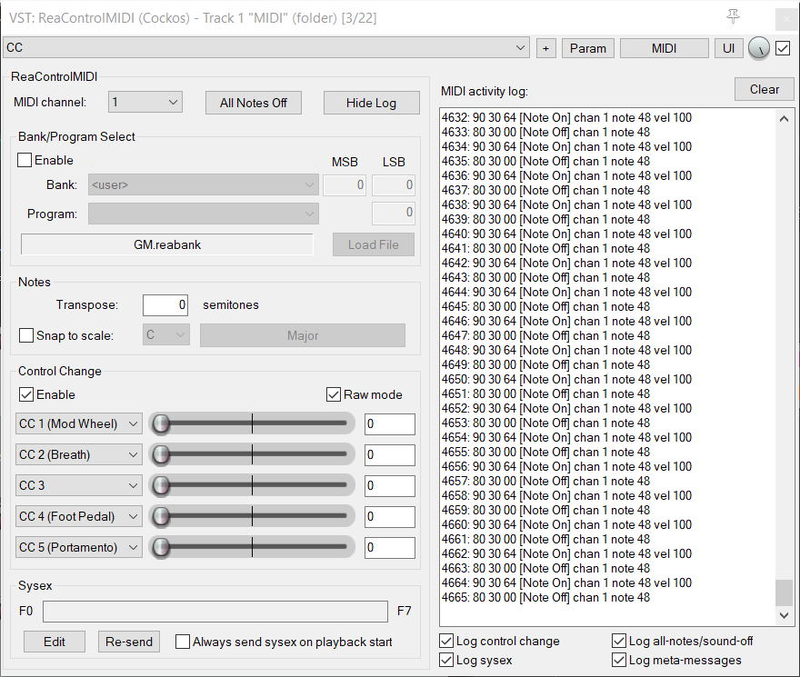Click the Re-send sysex button
Image resolution: width=800 pixels, height=677 pixels.
(129, 642)
